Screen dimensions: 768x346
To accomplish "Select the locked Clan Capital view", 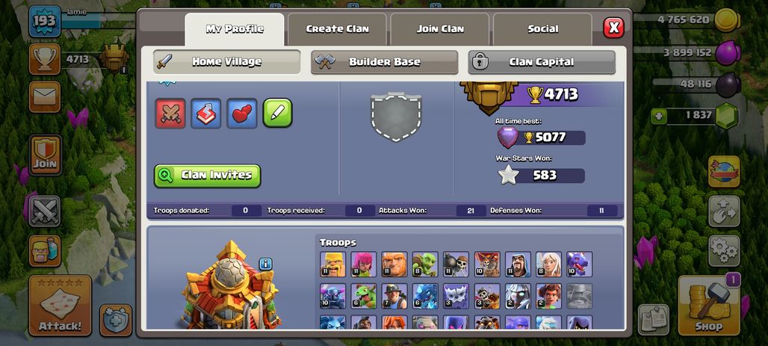I will pyautogui.click(x=542, y=62).
